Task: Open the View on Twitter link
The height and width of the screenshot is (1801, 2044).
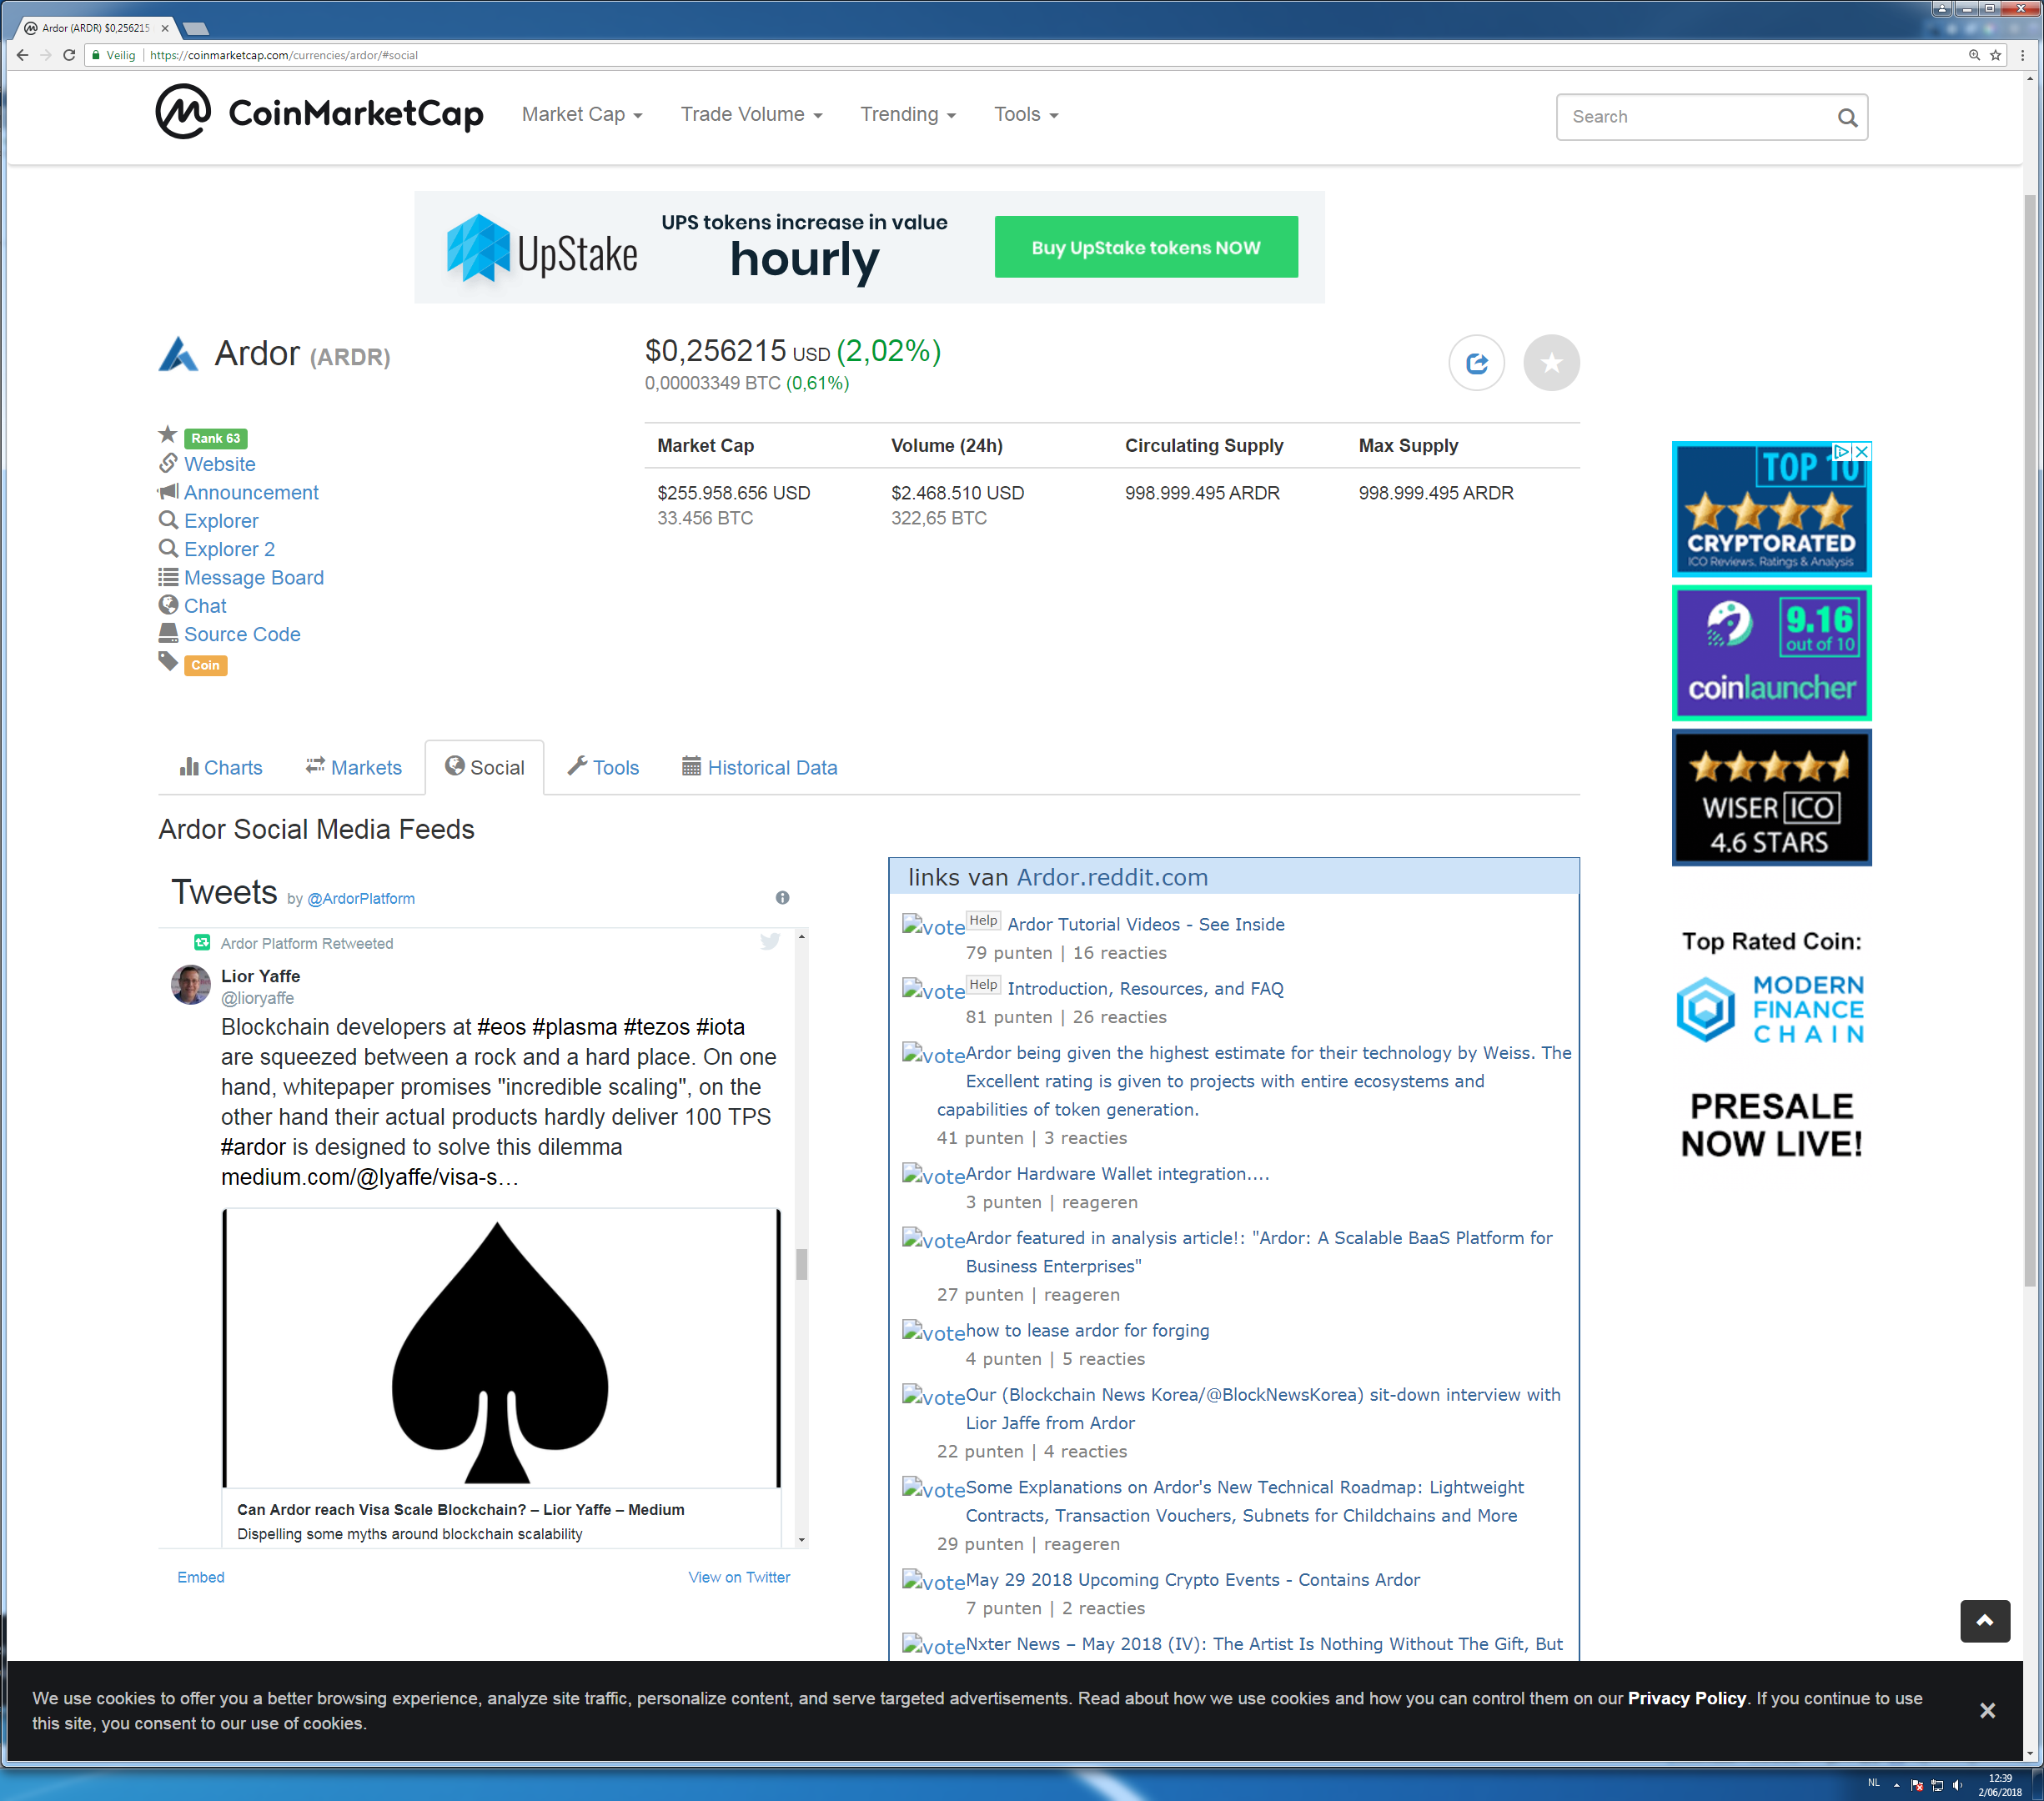Action: [738, 1577]
